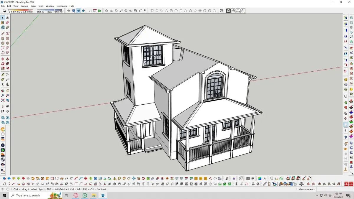This screenshot has height=199, width=354.
Task: Click the SketchUp taskbar icon
Action: pos(103,195)
